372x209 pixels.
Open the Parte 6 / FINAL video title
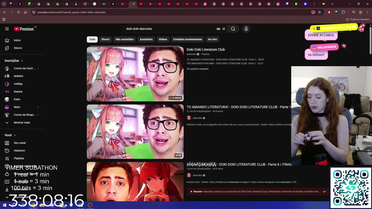(239, 165)
